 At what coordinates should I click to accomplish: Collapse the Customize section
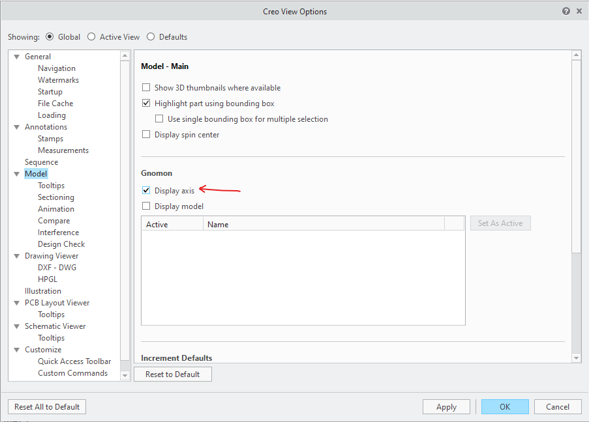click(16, 349)
